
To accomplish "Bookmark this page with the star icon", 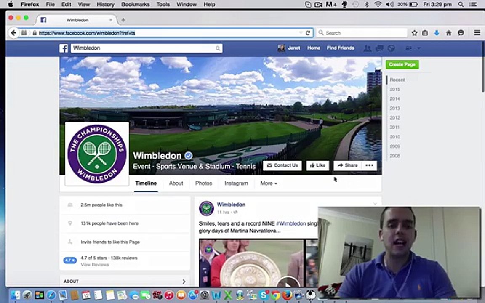I will pyautogui.click(x=414, y=33).
